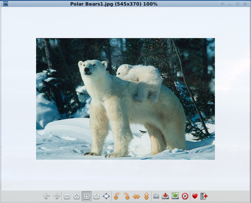The height and width of the screenshot is (203, 251).
Task: Zoom out with the minus button
Action: (67, 196)
